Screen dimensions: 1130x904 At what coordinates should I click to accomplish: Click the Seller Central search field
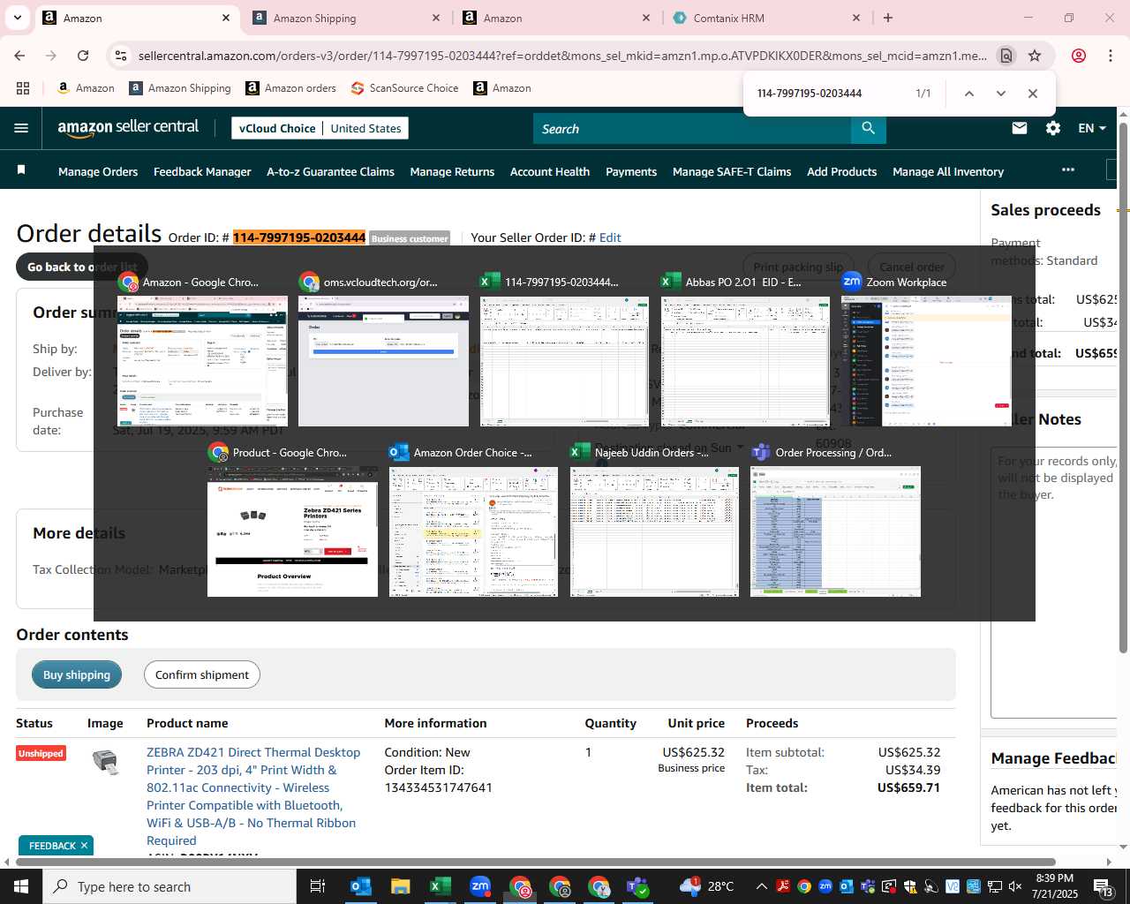(692, 129)
